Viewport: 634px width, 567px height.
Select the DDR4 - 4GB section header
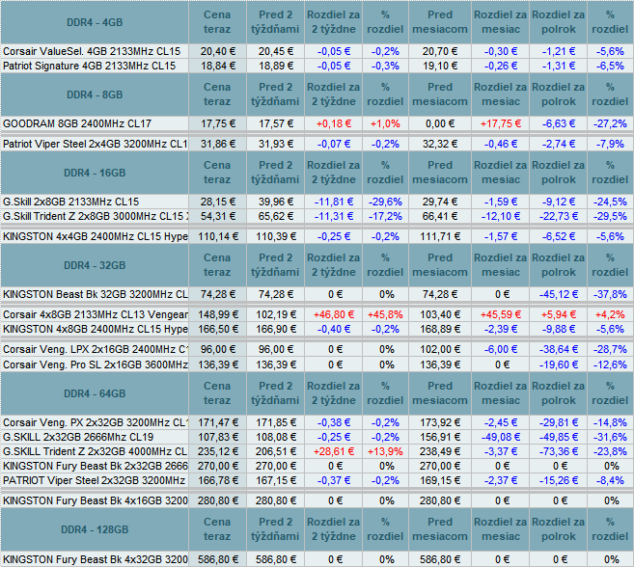coord(95,22)
